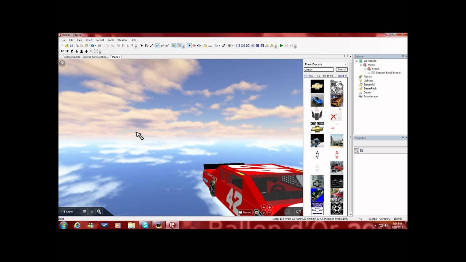
Task: Click the black left arrow camera icon
Action: click(x=62, y=51)
